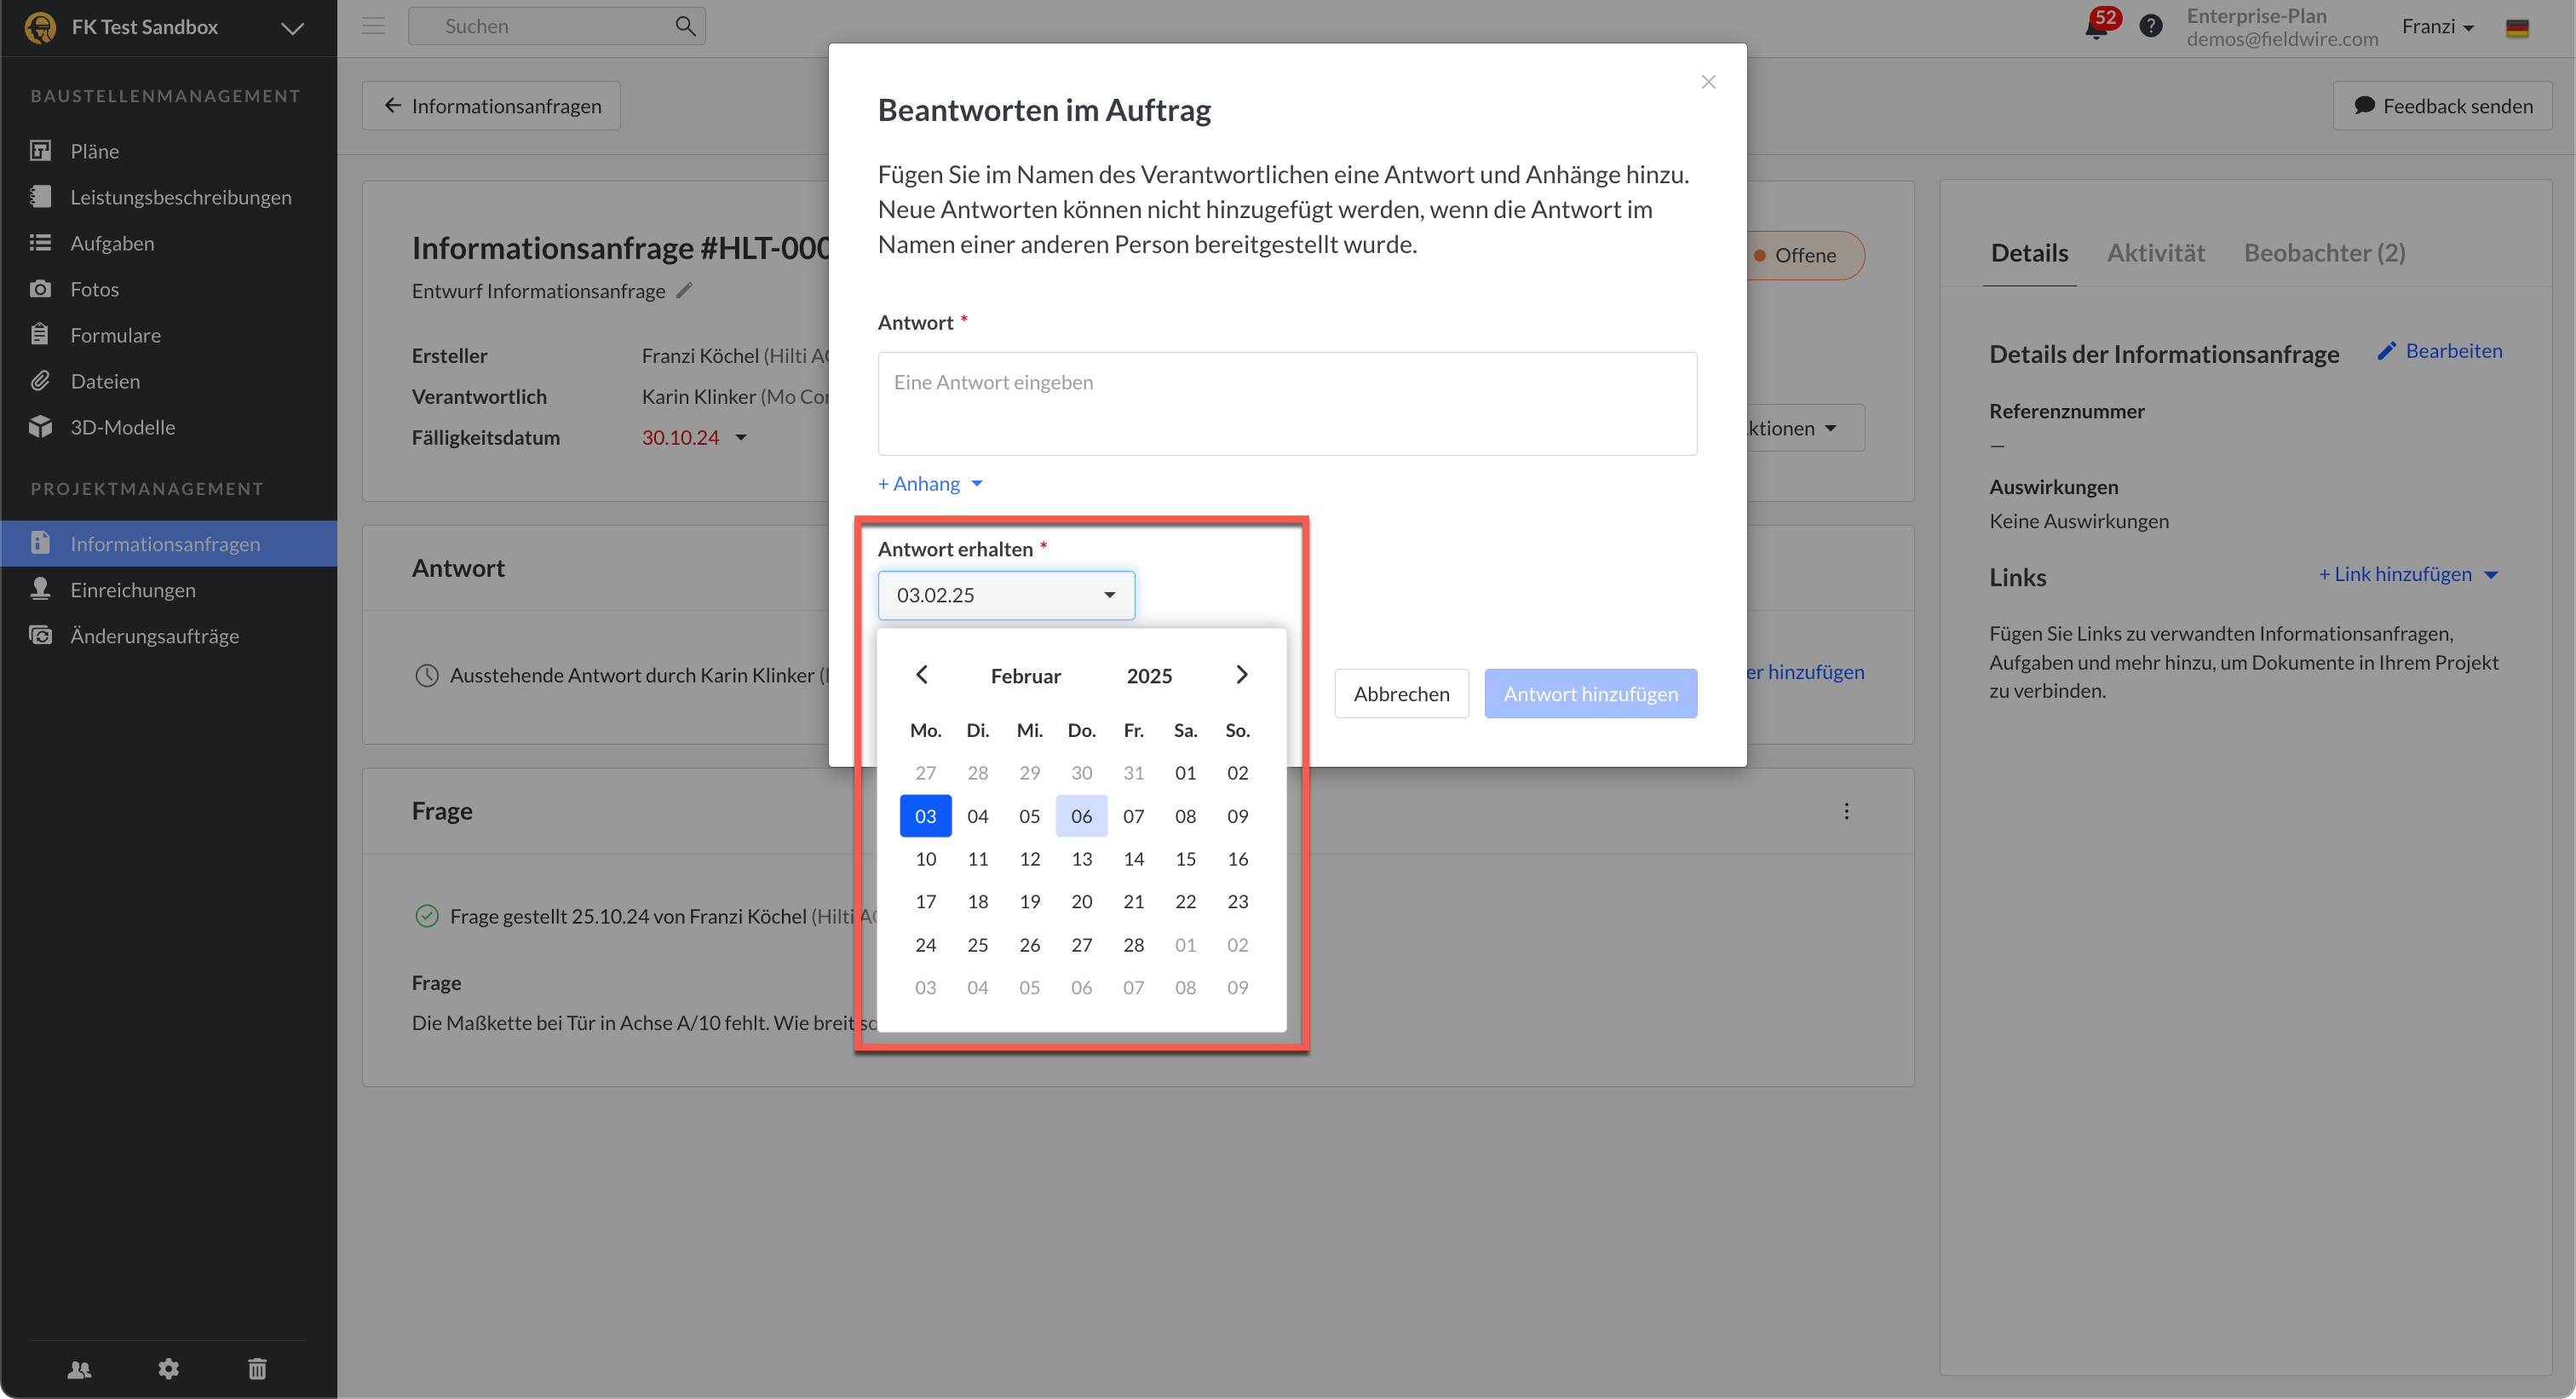Open Fälligkeitsdatum 30.10.24 dropdown

694,438
